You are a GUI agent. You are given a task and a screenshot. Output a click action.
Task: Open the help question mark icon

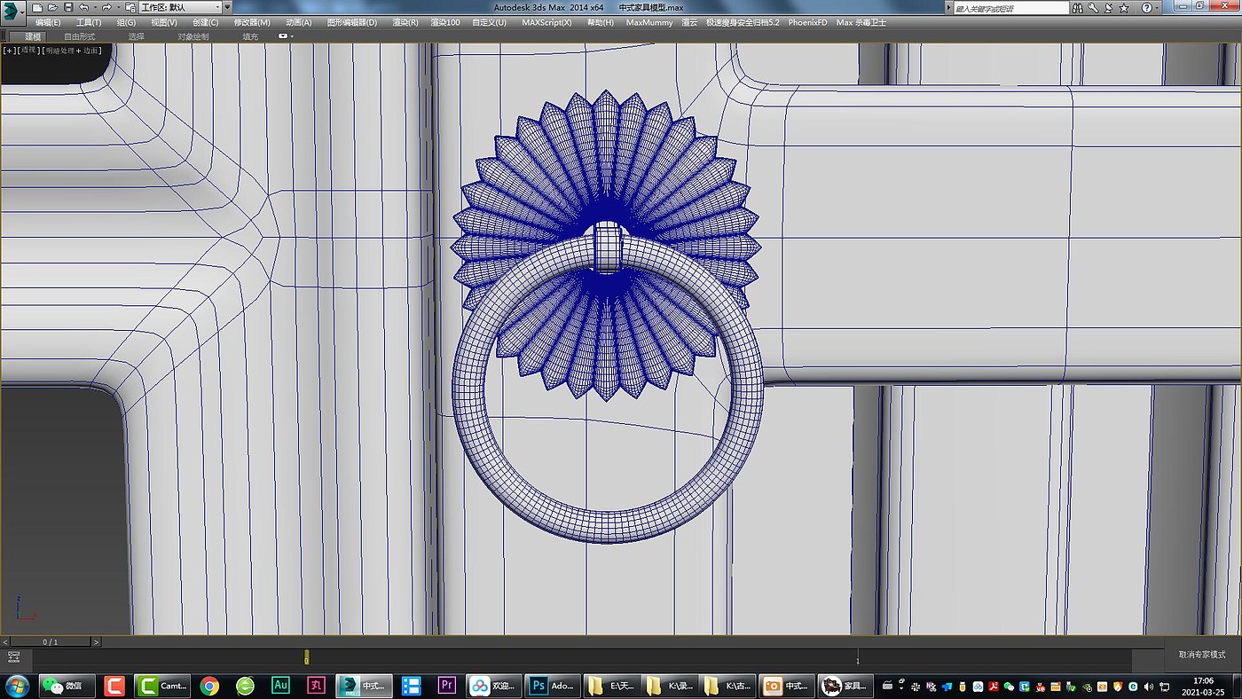coord(1146,8)
